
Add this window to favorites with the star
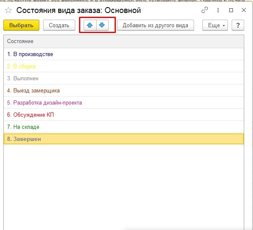tap(8, 10)
